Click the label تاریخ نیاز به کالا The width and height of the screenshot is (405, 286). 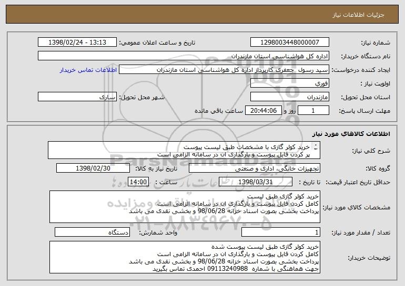156,169
